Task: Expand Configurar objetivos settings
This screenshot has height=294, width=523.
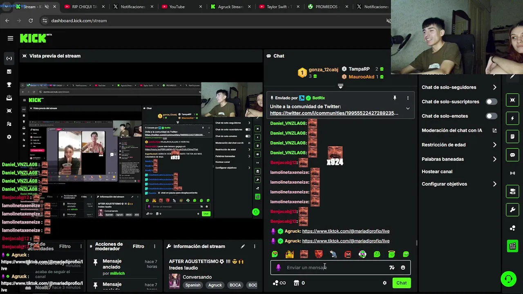Action: [459, 184]
